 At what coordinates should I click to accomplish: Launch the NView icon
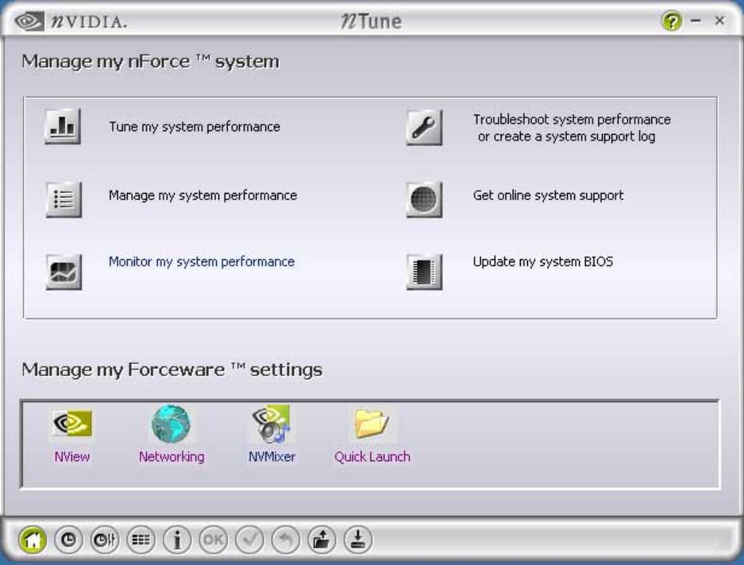click(72, 423)
